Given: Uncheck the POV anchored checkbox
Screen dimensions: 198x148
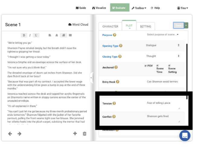Looking at the screenshot, I should coord(145,66).
